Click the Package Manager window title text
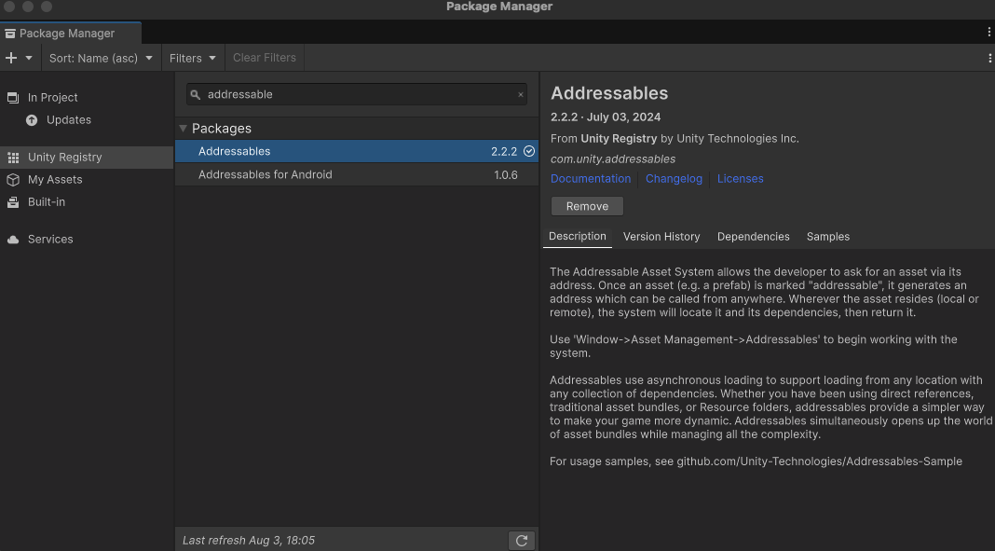 (x=499, y=7)
